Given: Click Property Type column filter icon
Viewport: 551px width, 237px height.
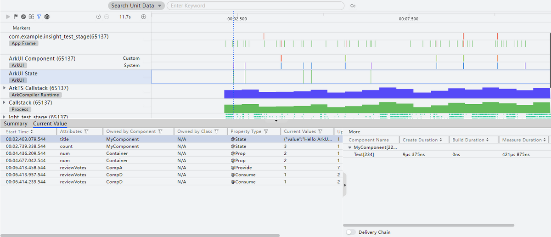Looking at the screenshot, I should [266, 131].
